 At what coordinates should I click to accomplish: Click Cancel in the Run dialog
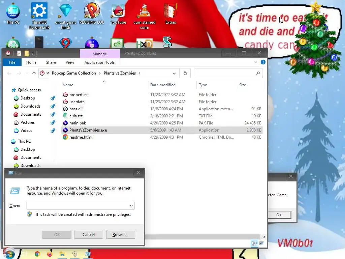pos(89,235)
